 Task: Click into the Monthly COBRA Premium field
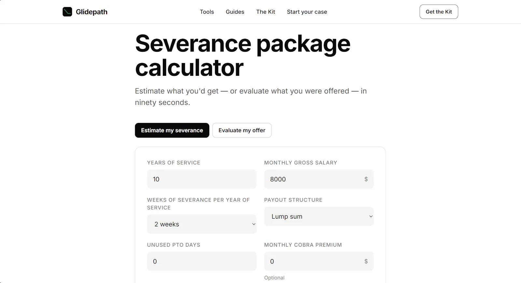coord(319,261)
